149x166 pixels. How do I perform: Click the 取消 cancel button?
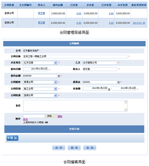(90, 148)
